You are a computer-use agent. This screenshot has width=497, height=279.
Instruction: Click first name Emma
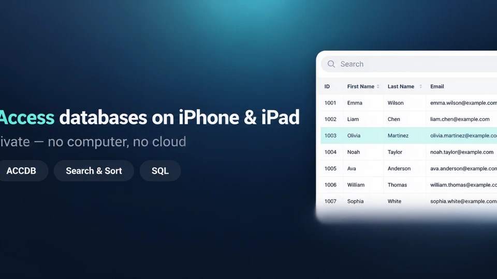pos(355,103)
